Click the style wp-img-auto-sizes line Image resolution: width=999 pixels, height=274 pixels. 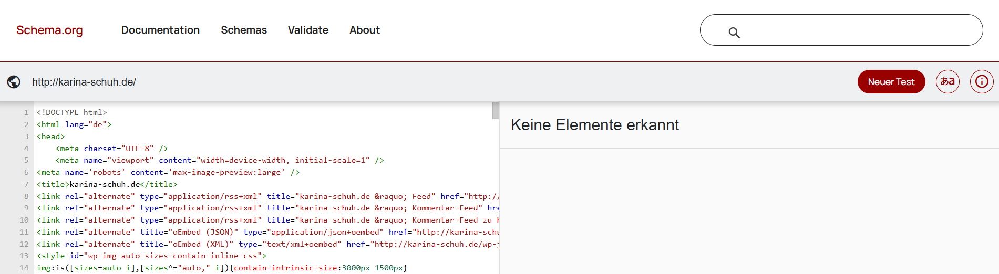pyautogui.click(x=152, y=256)
